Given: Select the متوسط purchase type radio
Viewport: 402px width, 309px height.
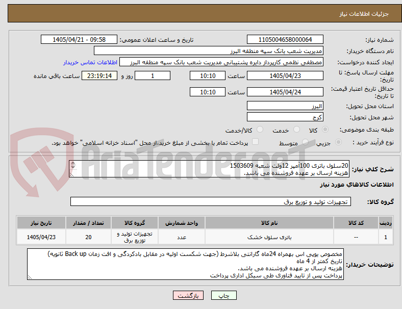Looking at the screenshot, I should coord(305,142).
